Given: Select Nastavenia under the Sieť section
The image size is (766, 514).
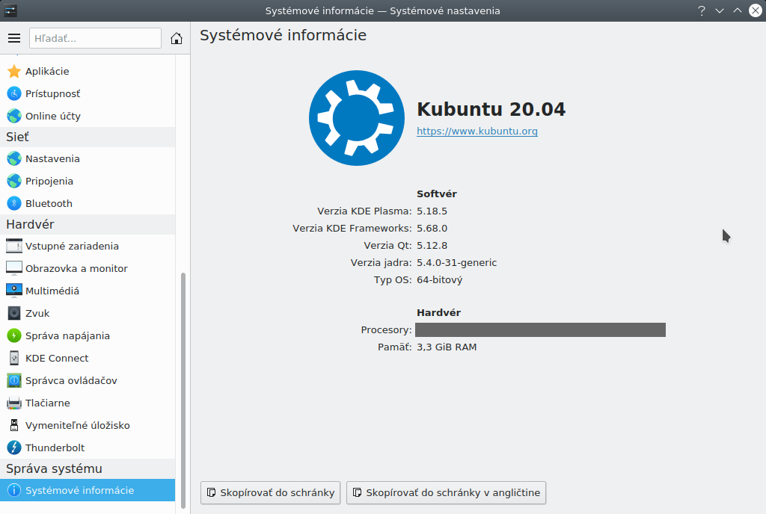Looking at the screenshot, I should coord(88,158).
